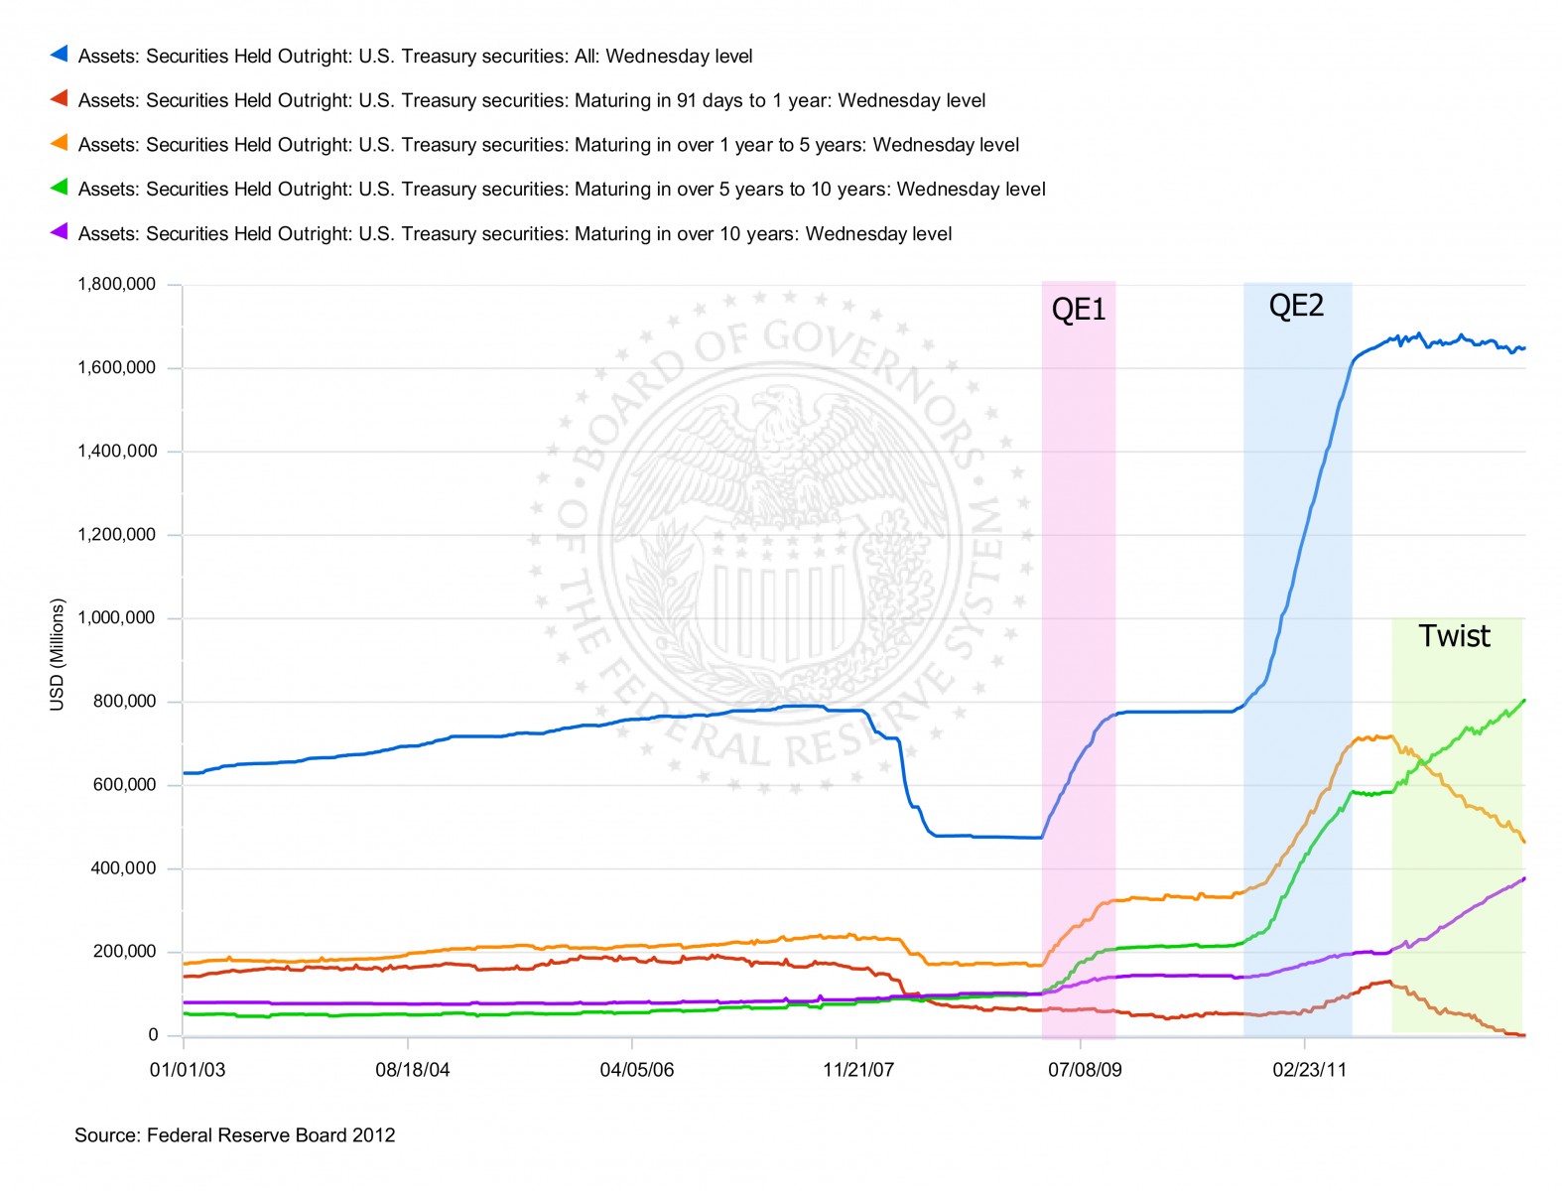Select the 'Maturing in over 10 years' legend label
The image size is (1562, 1191).
click(x=514, y=234)
